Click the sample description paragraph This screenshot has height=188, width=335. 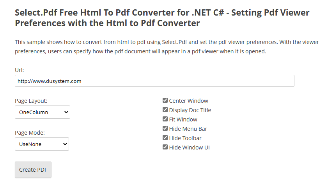click(x=167, y=47)
